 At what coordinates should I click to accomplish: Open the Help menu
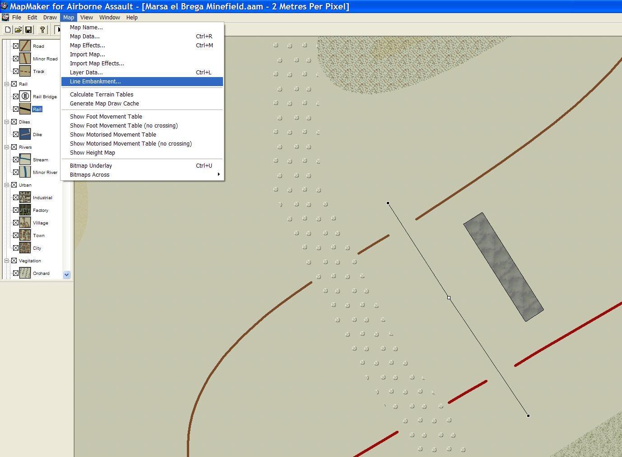point(132,18)
